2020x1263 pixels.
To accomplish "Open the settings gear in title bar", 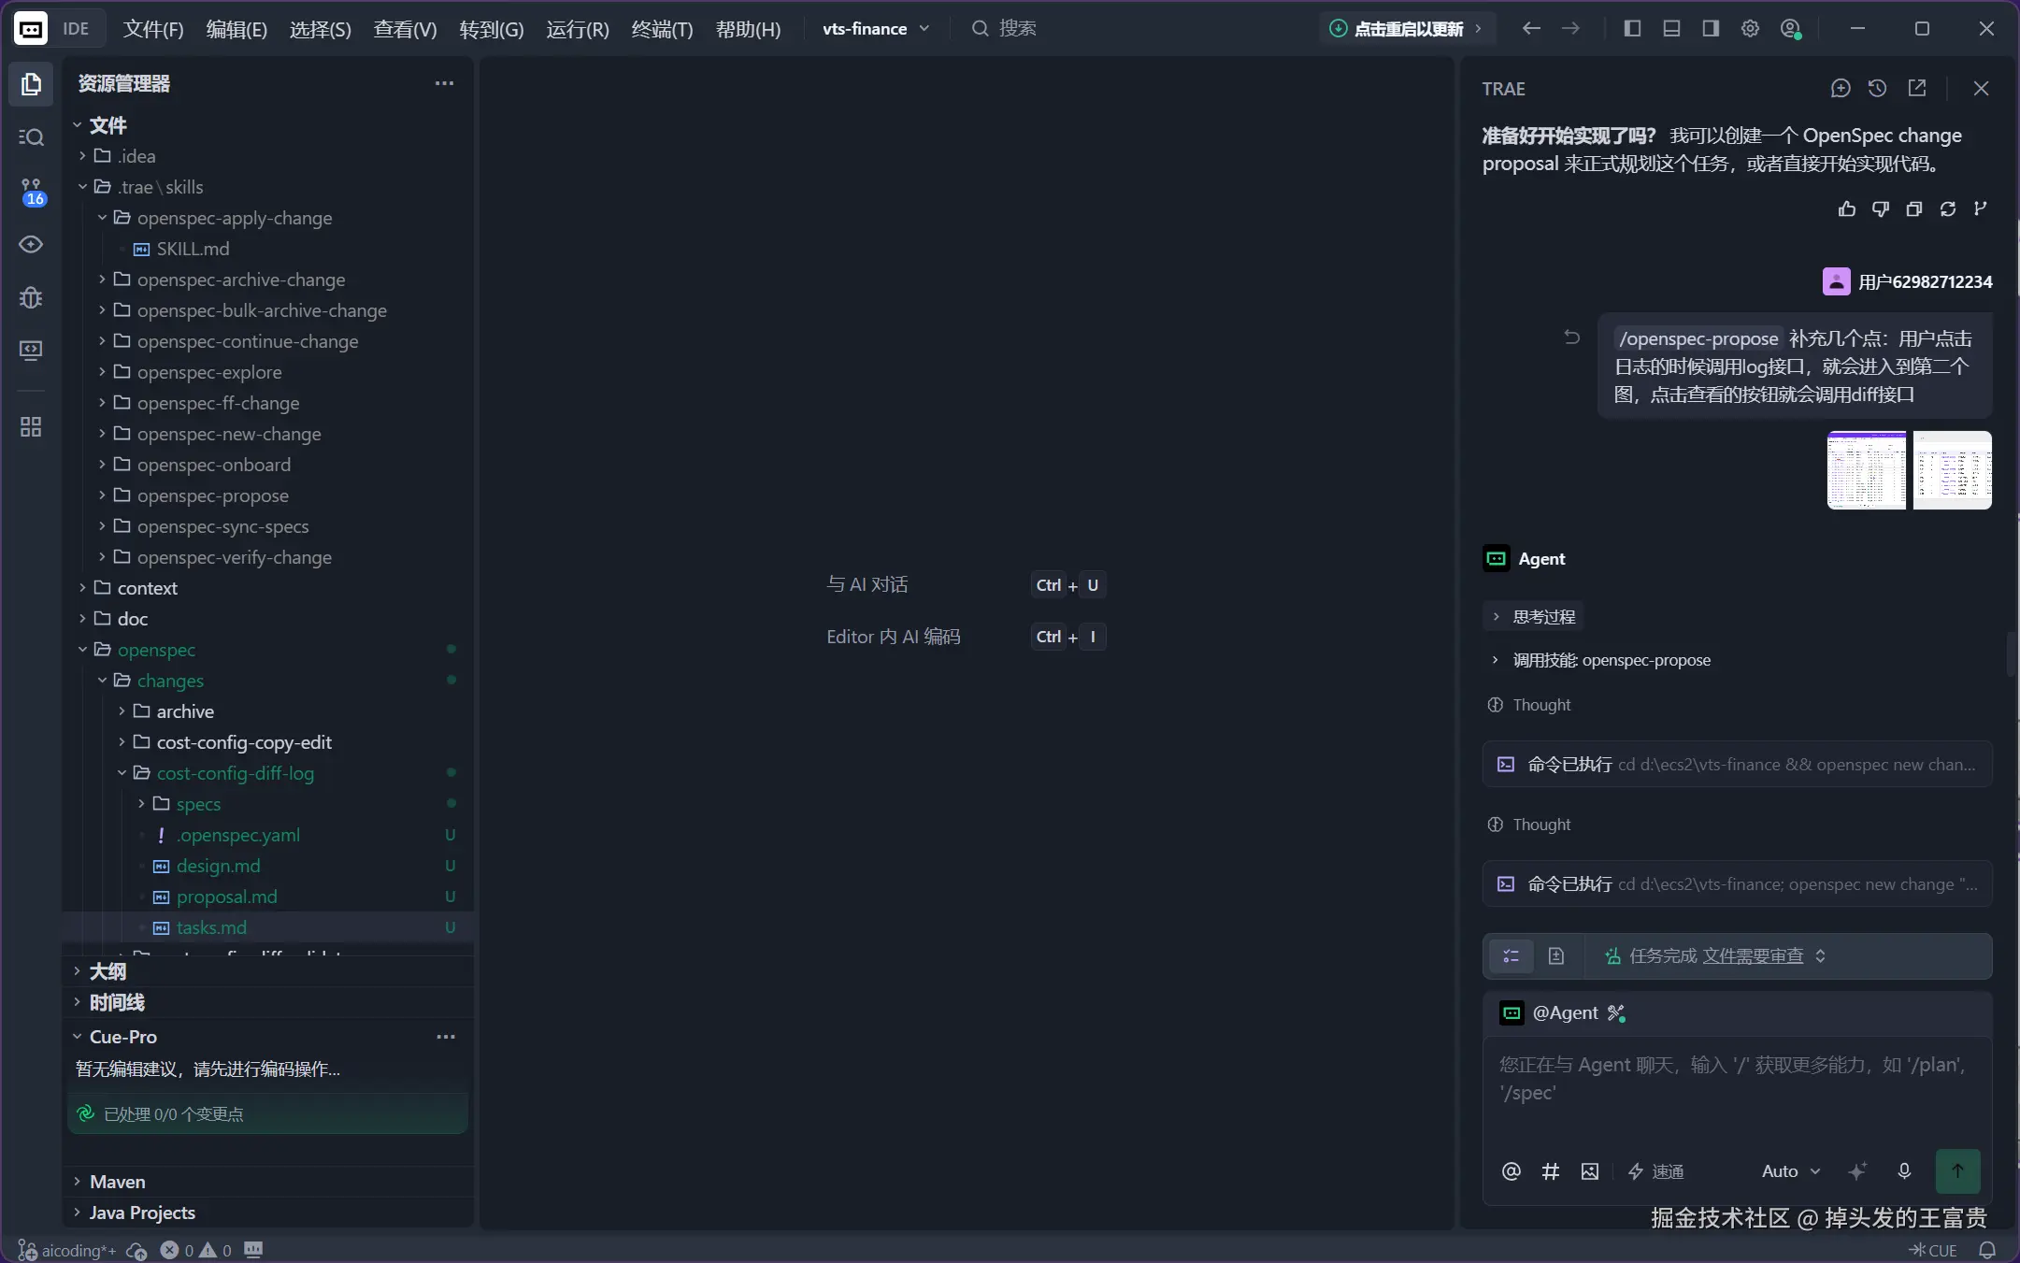I will coord(1750,29).
